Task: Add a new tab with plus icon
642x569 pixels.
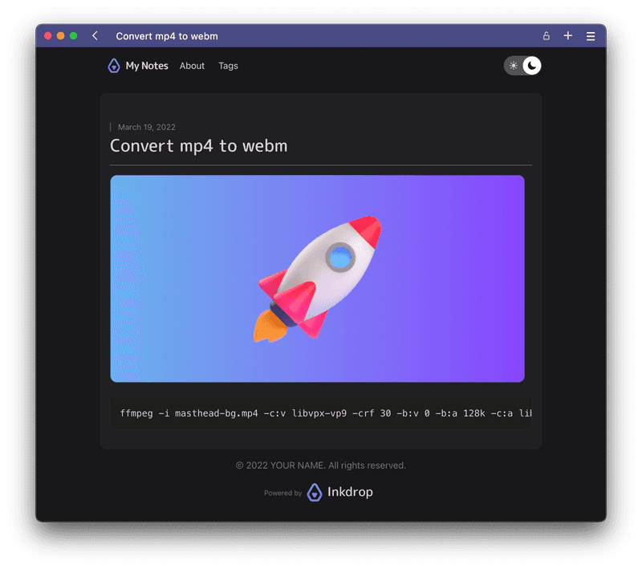Action: [568, 36]
